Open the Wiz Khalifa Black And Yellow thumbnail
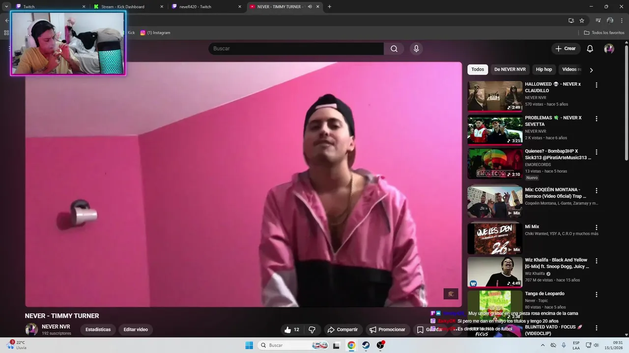The image size is (629, 353). [495, 272]
